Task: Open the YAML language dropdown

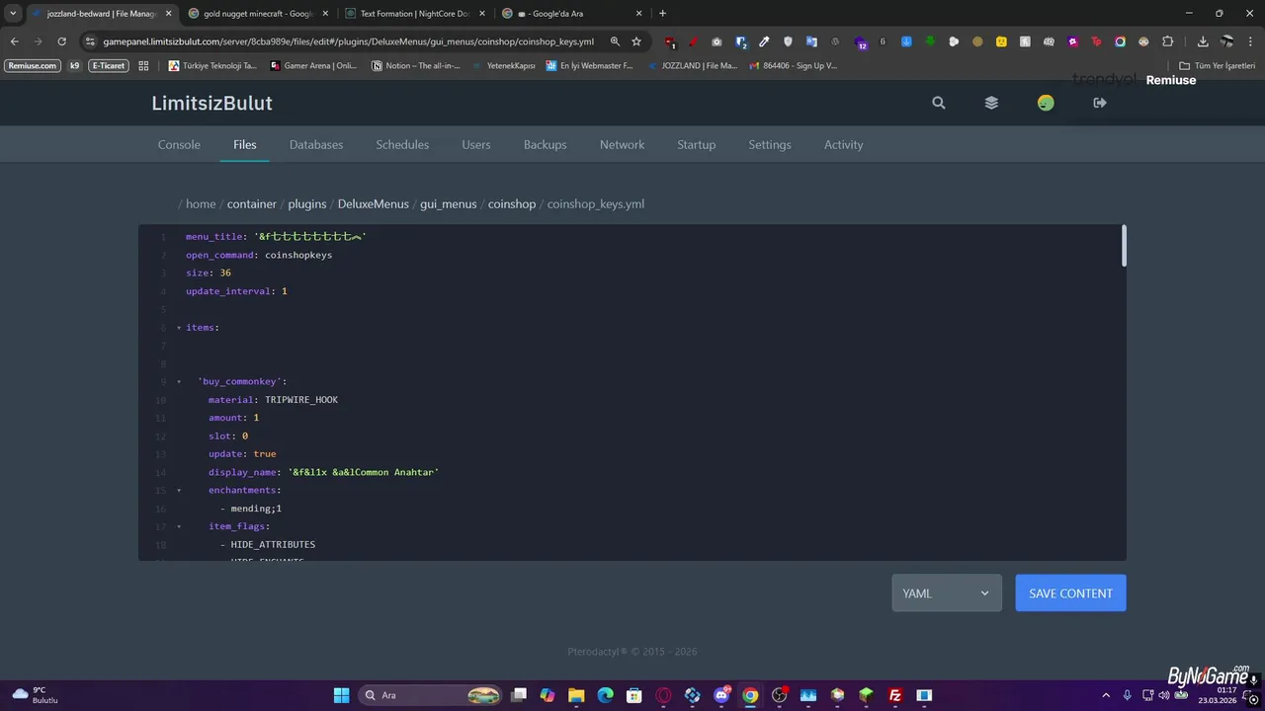Action: [947, 593]
